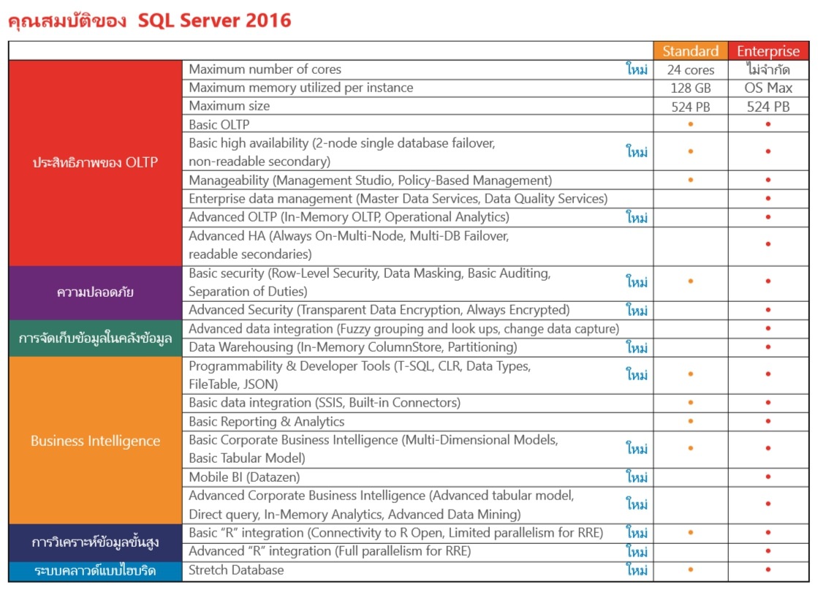Screen dimensions: 818x590
Task: Click "ใหม่" tag on Basic security row
Action: (x=637, y=281)
